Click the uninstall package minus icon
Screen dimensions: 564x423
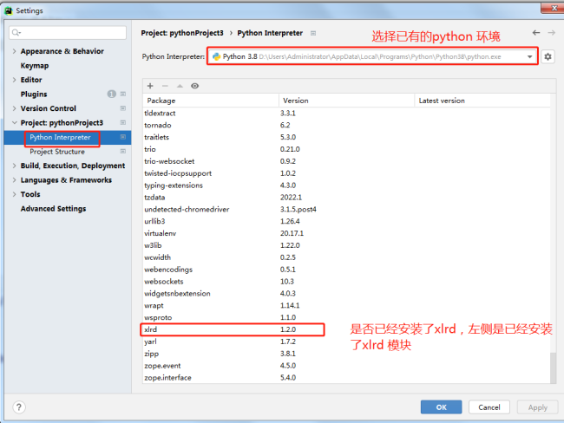(x=165, y=86)
